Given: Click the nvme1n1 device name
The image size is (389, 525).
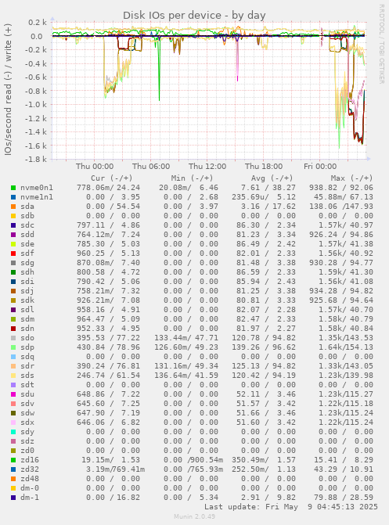Looking at the screenshot, I should tap(37, 197).
